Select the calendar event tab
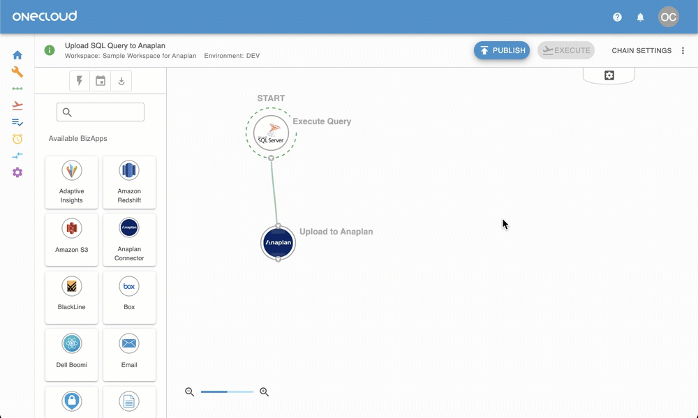 (x=101, y=81)
